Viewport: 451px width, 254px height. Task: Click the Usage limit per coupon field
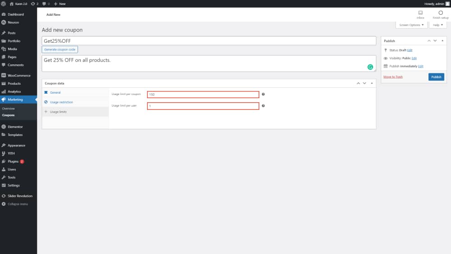tap(203, 95)
